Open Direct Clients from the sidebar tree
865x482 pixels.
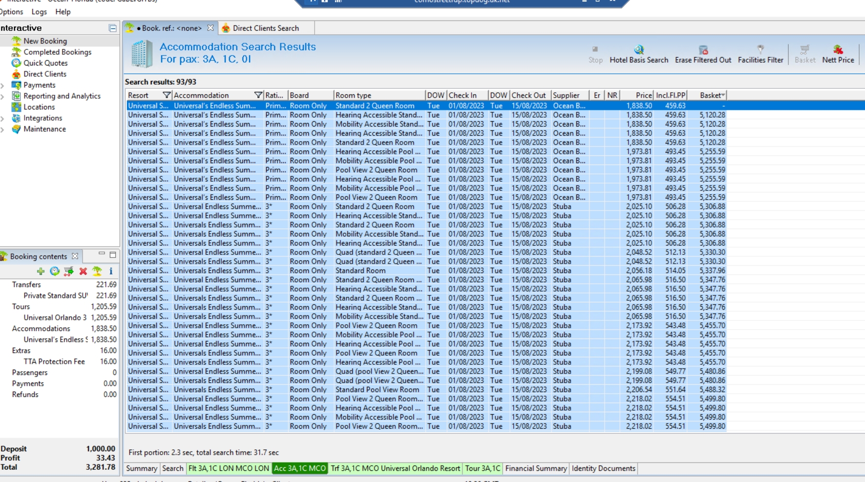click(45, 74)
